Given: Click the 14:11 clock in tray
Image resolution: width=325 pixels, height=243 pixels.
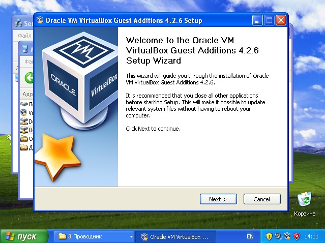Looking at the screenshot, I should (311, 236).
